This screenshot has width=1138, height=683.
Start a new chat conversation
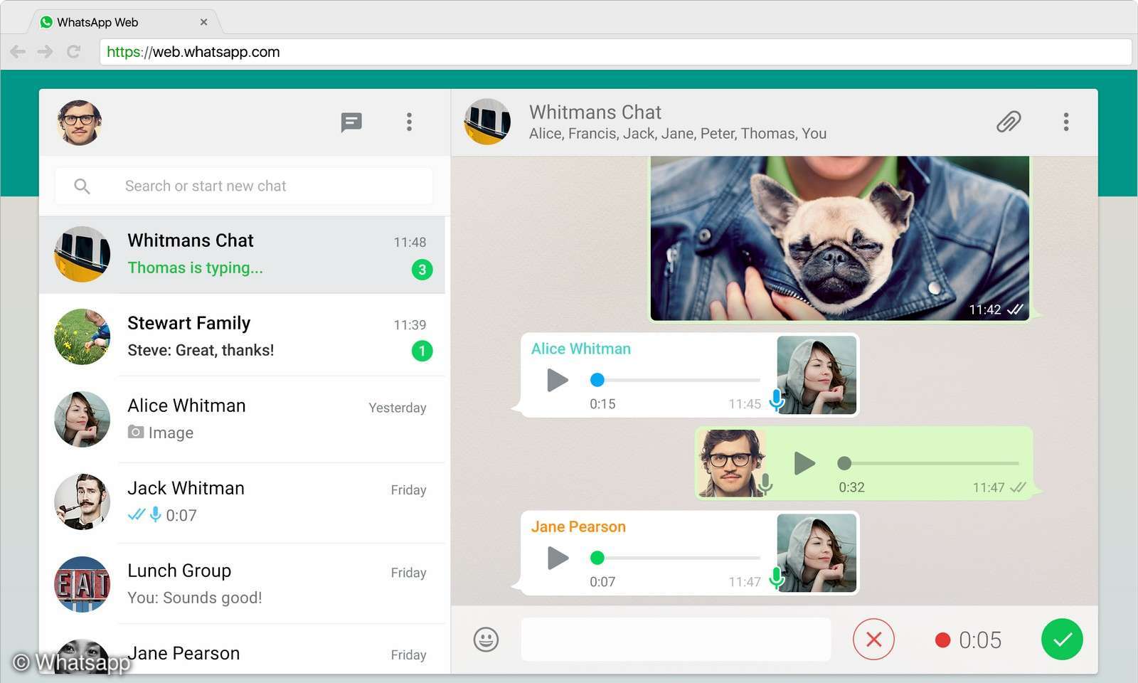(351, 122)
